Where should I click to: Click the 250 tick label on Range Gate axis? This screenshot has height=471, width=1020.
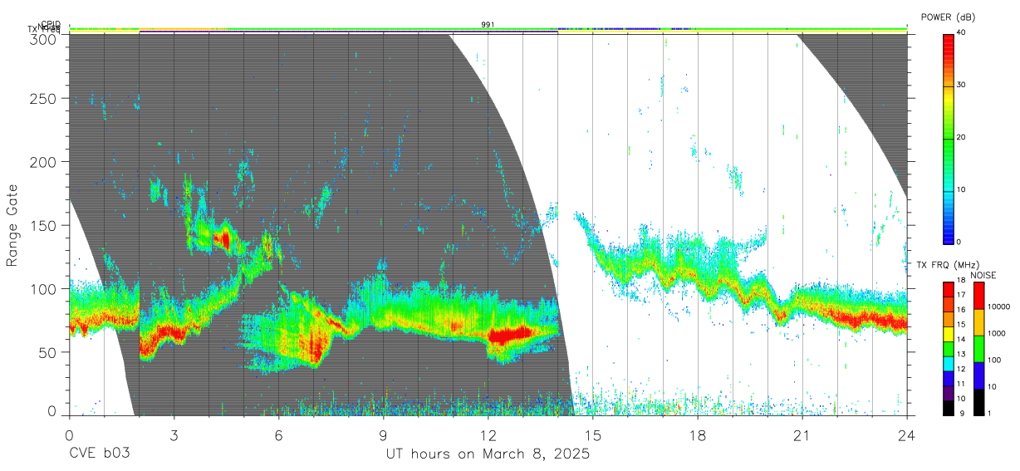point(43,98)
